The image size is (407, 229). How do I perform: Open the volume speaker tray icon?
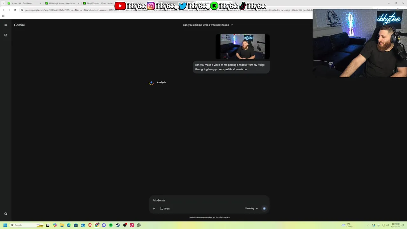point(387,225)
